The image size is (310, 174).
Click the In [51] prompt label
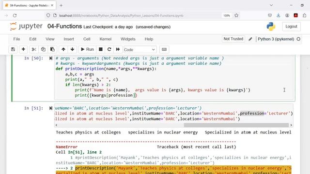(33, 108)
